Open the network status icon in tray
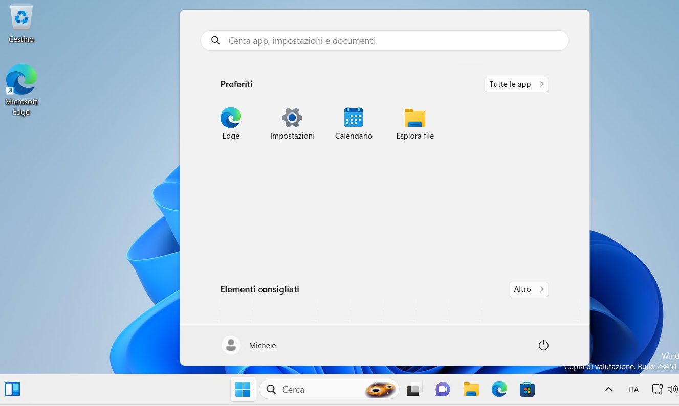679x406 pixels. 658,390
